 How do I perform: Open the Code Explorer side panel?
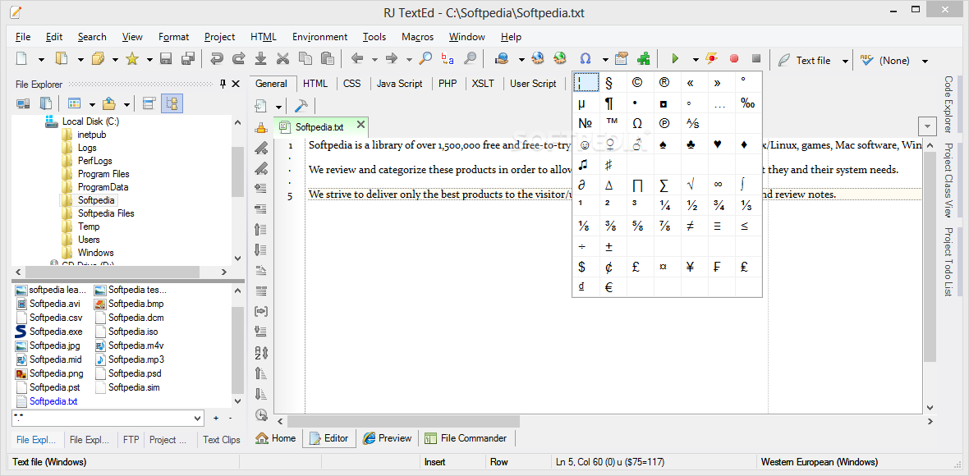[x=948, y=104]
